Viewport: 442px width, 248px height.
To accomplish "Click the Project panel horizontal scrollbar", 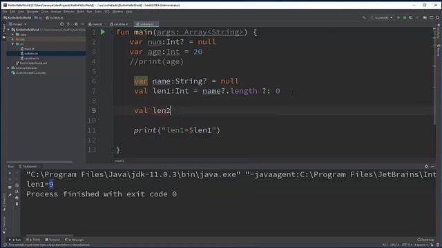I will (x=39, y=162).
